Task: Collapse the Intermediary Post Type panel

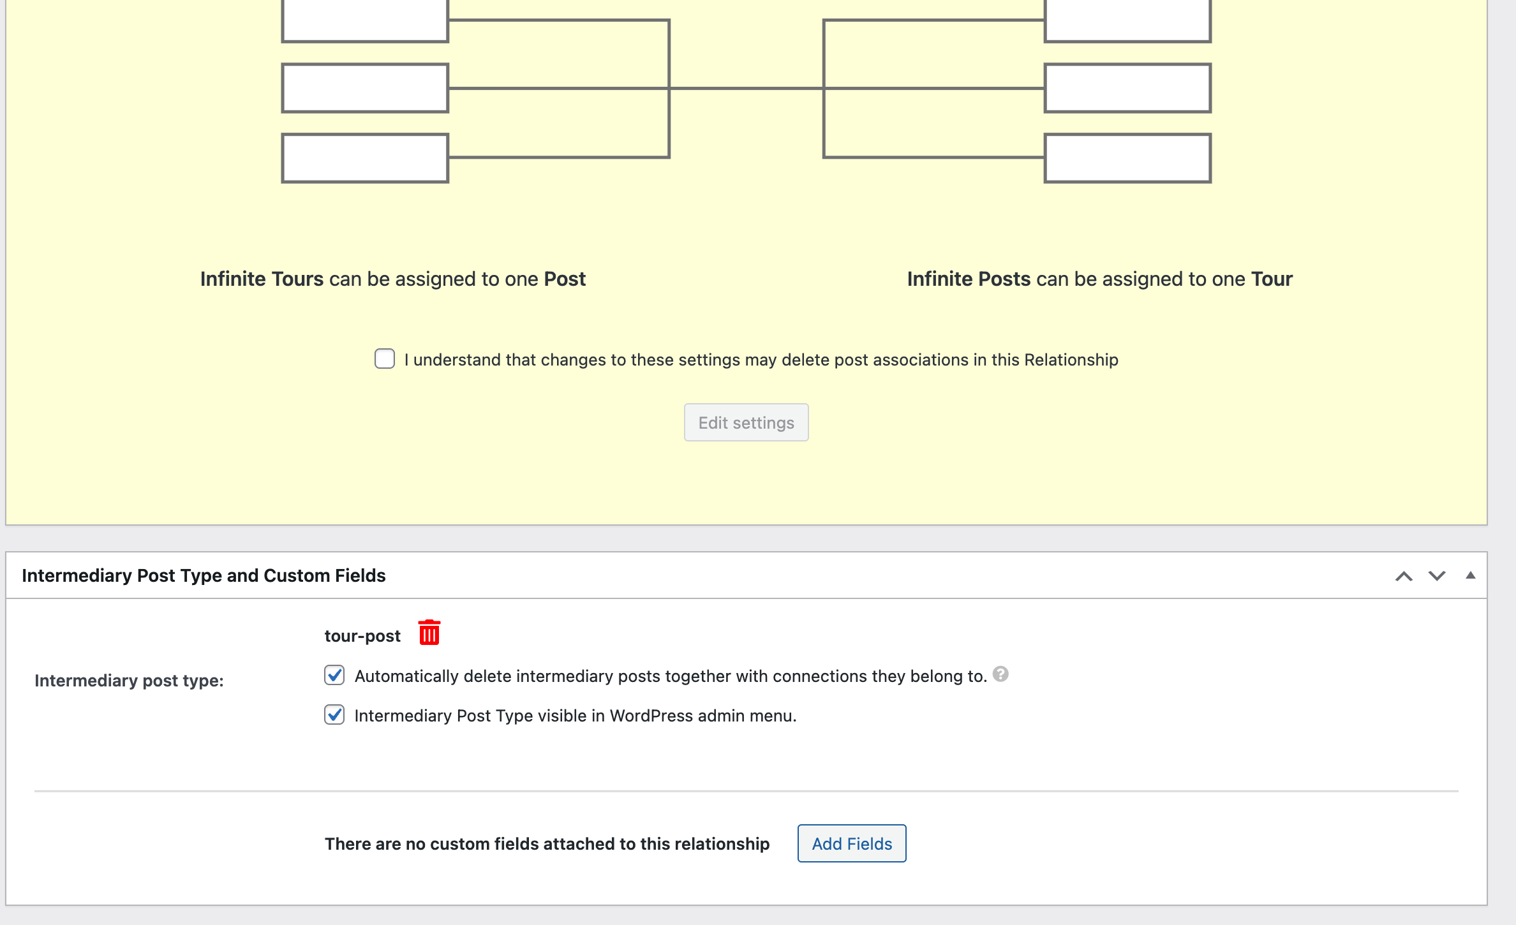Action: (x=1471, y=575)
